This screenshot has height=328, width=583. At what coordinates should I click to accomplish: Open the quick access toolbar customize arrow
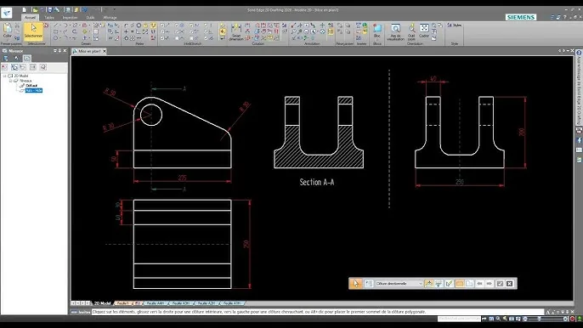pyautogui.click(x=114, y=9)
